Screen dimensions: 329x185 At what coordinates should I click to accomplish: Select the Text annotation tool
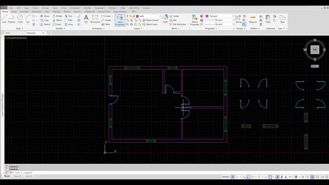(x=86, y=19)
